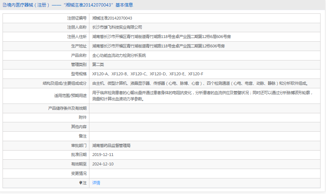This screenshot has height=194, width=326.
Task: Click product name 全心功能血流动力检测分析系统
Action: [x=119, y=55]
